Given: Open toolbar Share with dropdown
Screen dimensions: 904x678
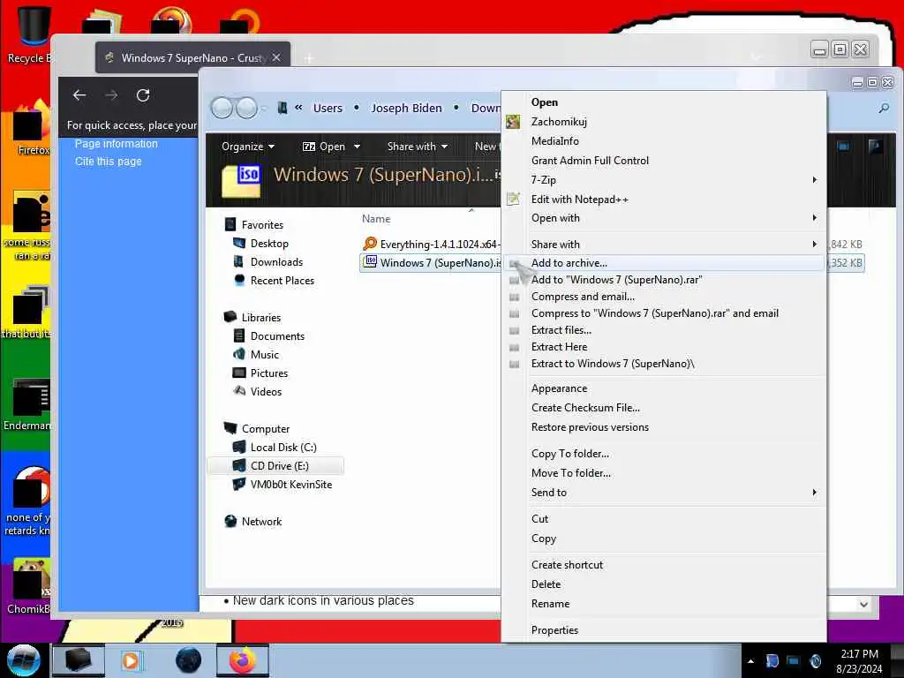Looking at the screenshot, I should pyautogui.click(x=418, y=147).
